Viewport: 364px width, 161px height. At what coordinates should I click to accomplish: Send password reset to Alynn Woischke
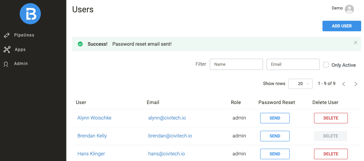pos(275,118)
